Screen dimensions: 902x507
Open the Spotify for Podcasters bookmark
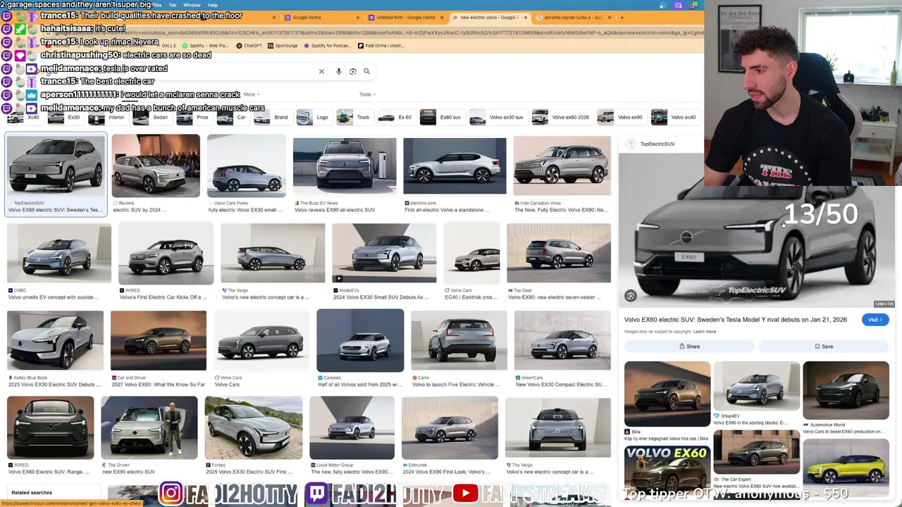click(328, 46)
